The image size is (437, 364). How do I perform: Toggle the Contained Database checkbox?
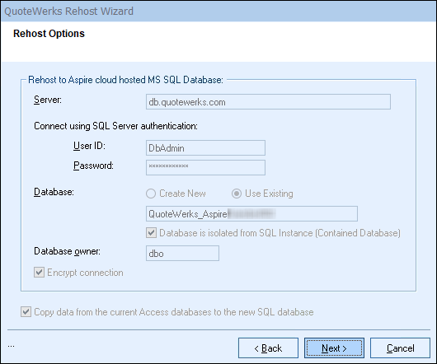pos(152,233)
